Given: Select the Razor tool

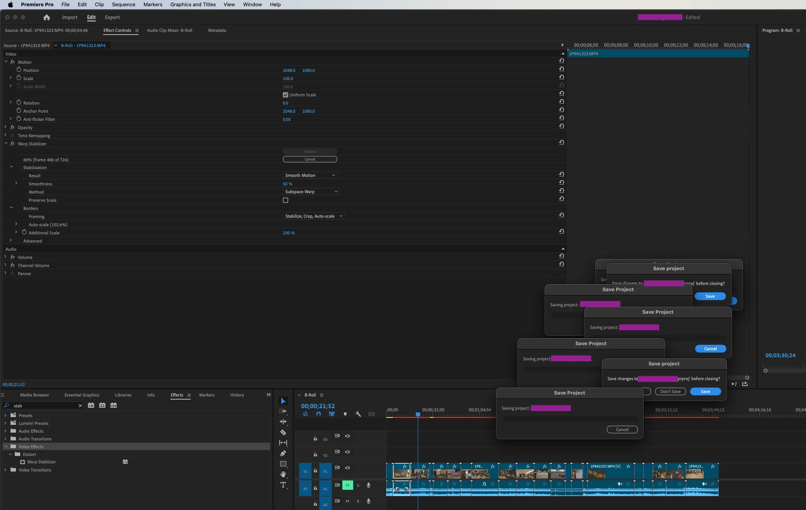Looking at the screenshot, I should click(283, 432).
